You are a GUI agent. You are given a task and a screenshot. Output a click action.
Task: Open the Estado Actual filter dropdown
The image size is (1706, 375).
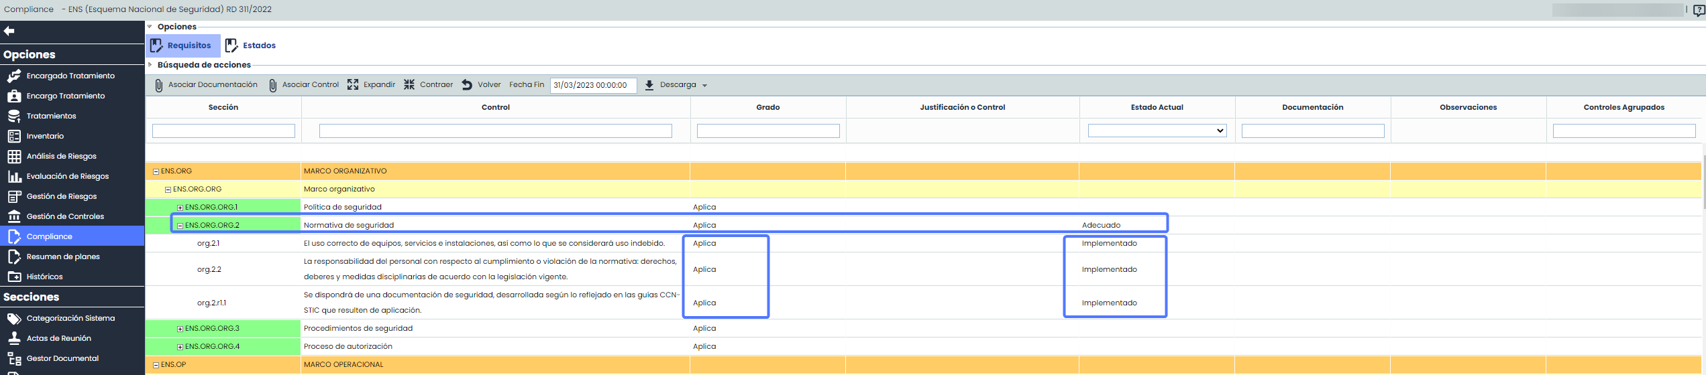click(x=1157, y=131)
